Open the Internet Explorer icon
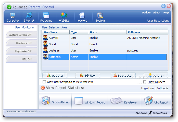 tap(29, 15)
